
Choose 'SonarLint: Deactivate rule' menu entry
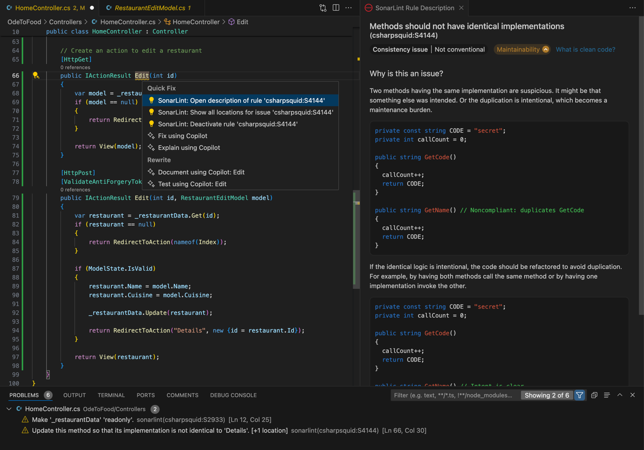coord(227,124)
